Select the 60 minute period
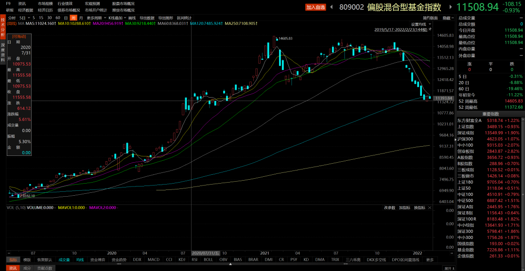 point(58,18)
